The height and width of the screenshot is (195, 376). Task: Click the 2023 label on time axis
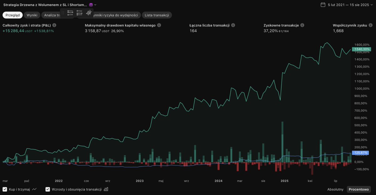140,181
